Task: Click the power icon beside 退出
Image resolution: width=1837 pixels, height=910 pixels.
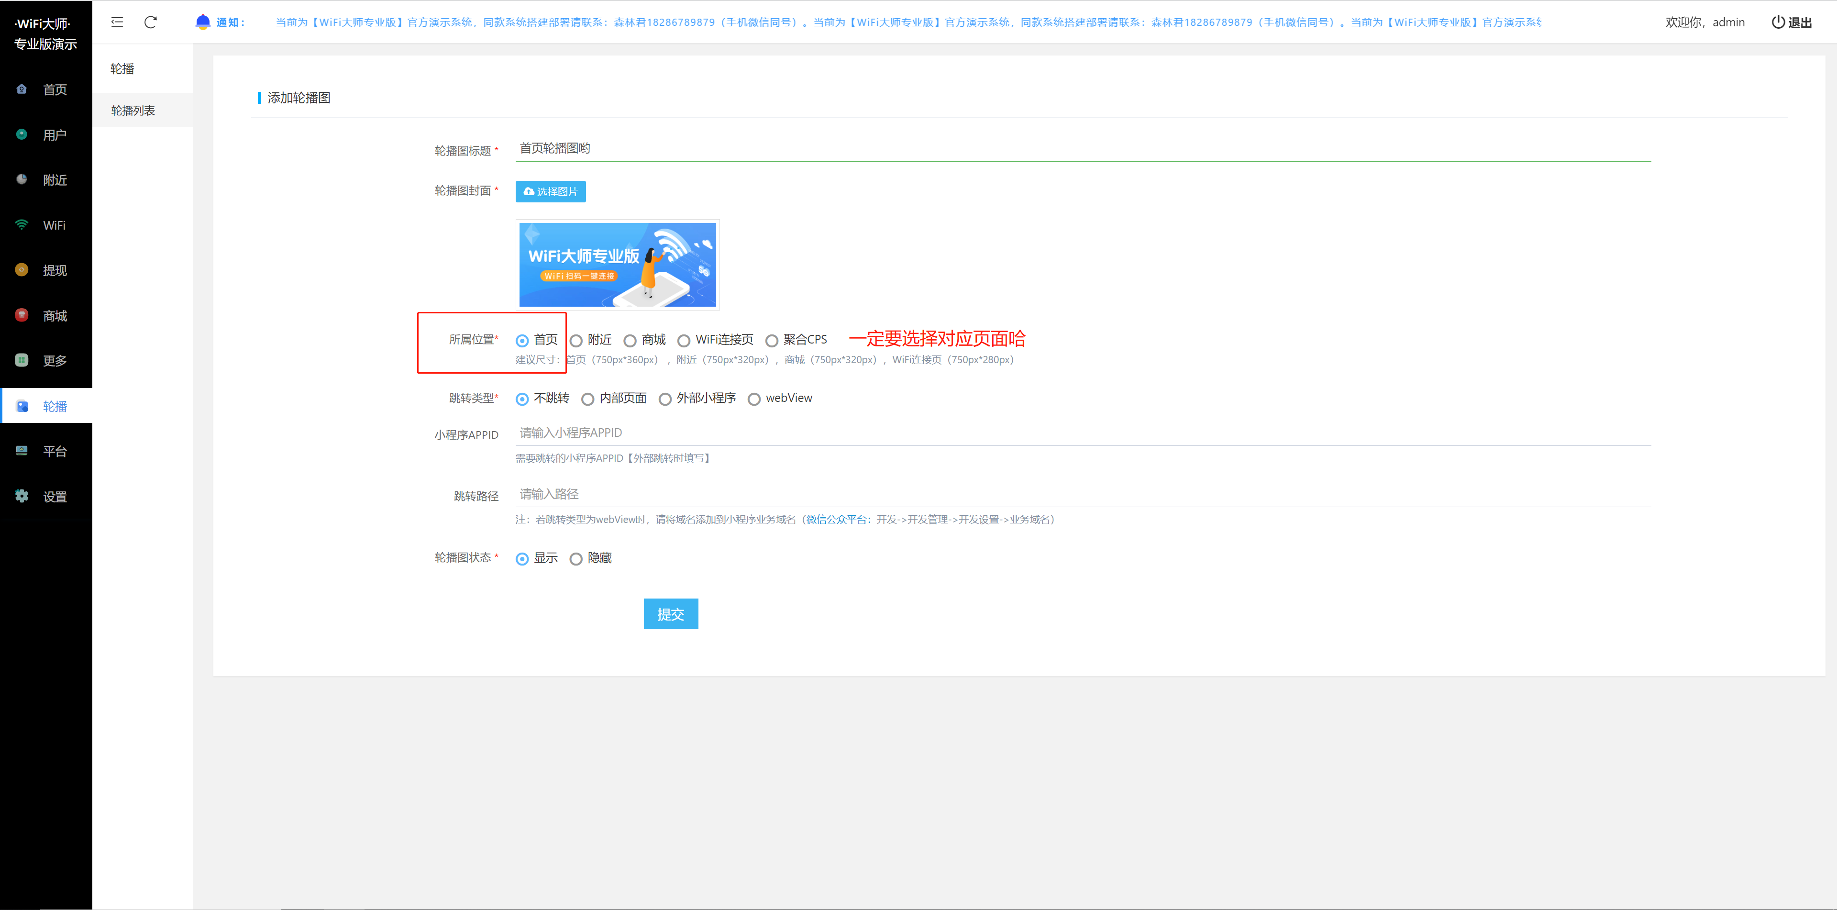Action: click(1779, 22)
